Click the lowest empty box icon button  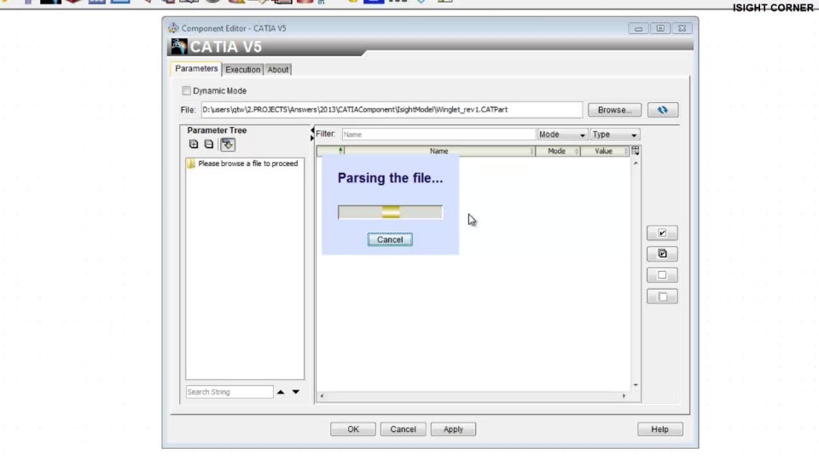point(662,296)
